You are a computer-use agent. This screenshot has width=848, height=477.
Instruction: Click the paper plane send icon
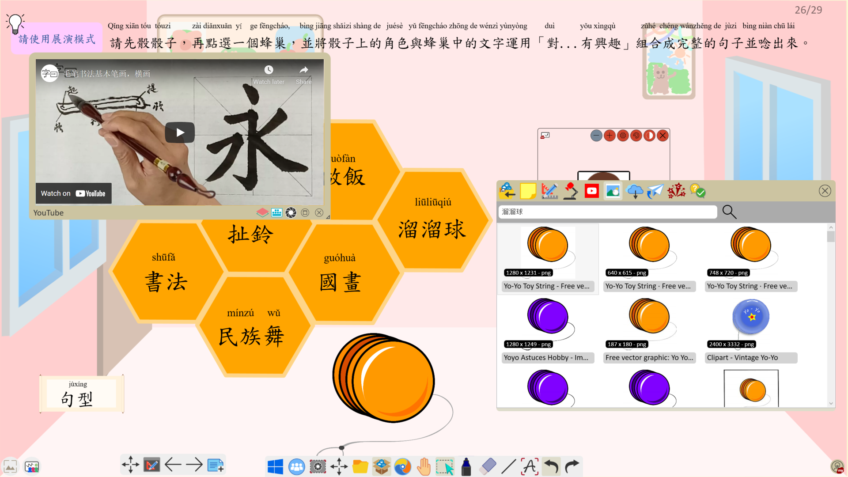coord(655,191)
